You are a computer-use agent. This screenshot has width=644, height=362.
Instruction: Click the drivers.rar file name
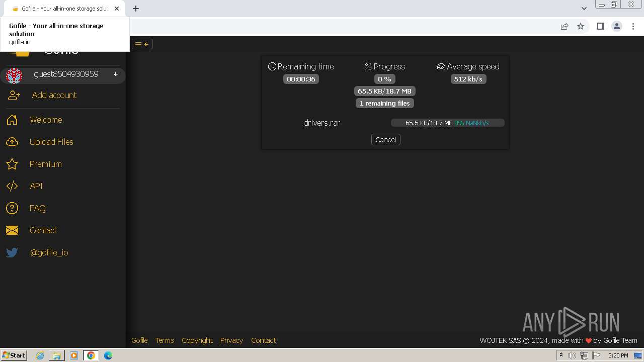(x=322, y=123)
